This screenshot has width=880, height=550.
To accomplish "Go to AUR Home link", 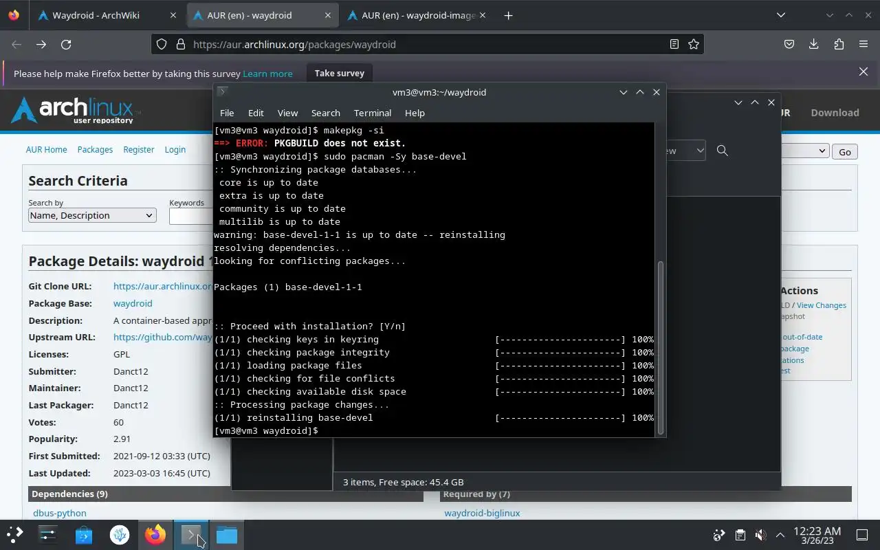I will coord(46,149).
